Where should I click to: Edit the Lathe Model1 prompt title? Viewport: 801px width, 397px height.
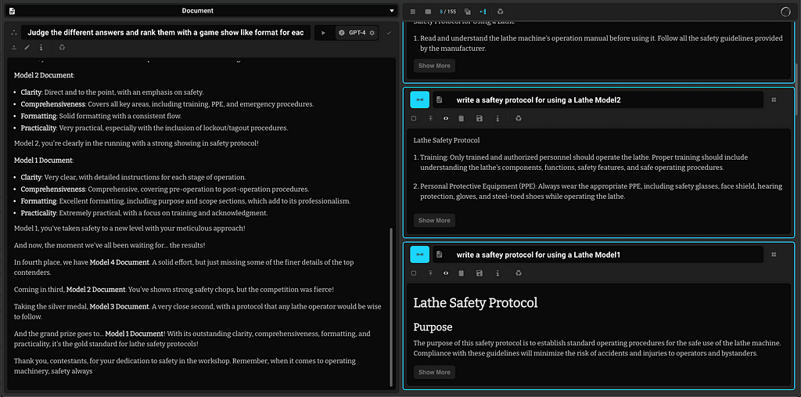[598, 254]
